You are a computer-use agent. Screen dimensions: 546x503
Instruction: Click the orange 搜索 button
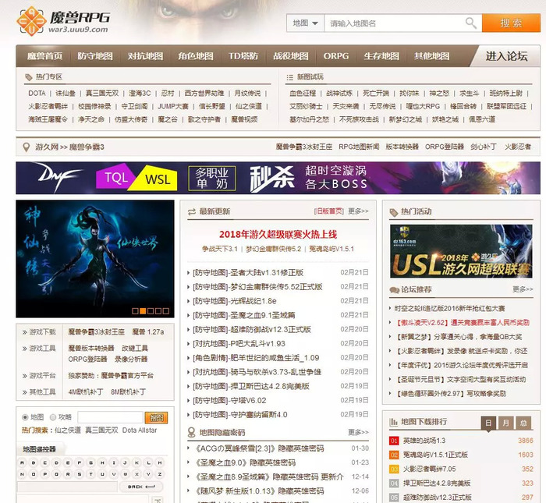511,23
